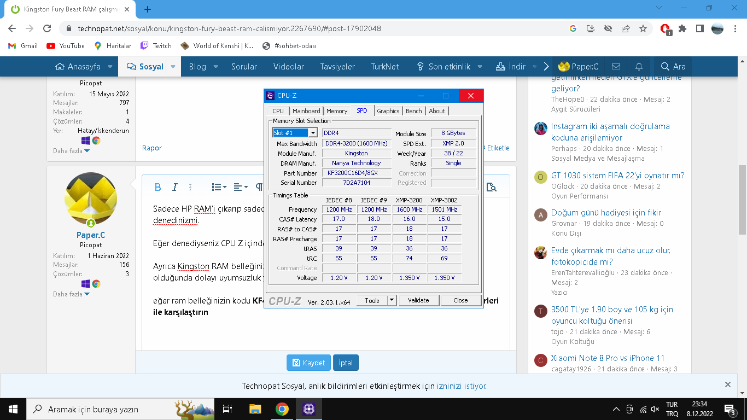
Task: Expand the Son etkinlik dropdown arrow
Action: [x=480, y=67]
